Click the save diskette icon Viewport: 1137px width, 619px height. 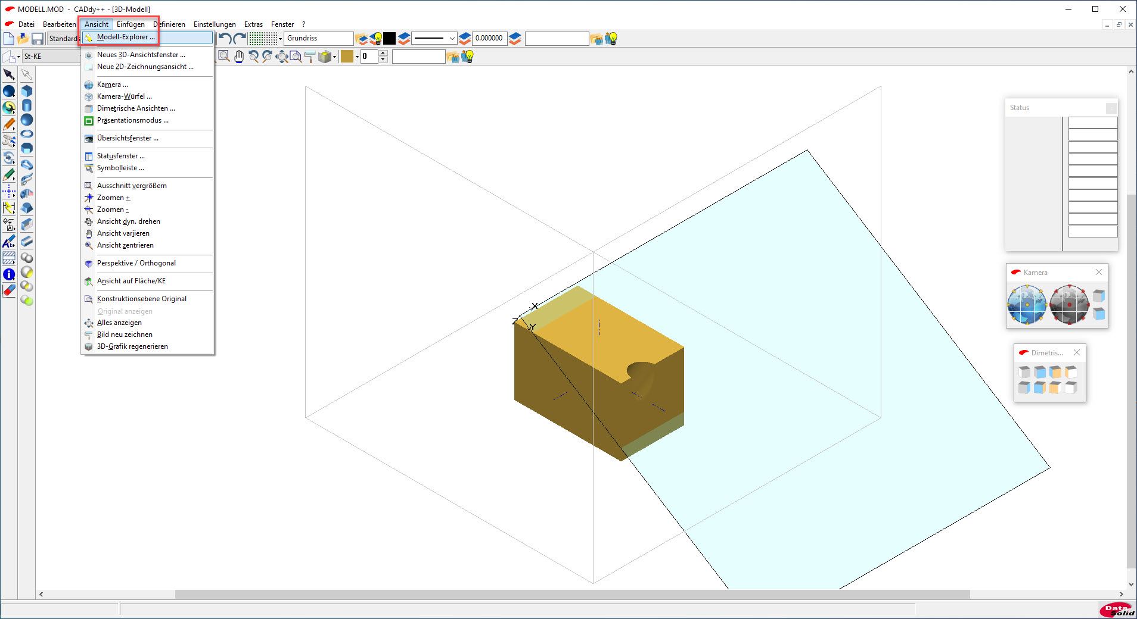coord(38,39)
